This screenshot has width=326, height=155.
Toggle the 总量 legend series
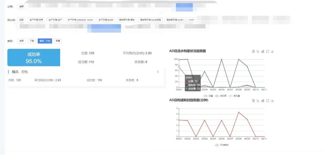click(x=208, y=96)
